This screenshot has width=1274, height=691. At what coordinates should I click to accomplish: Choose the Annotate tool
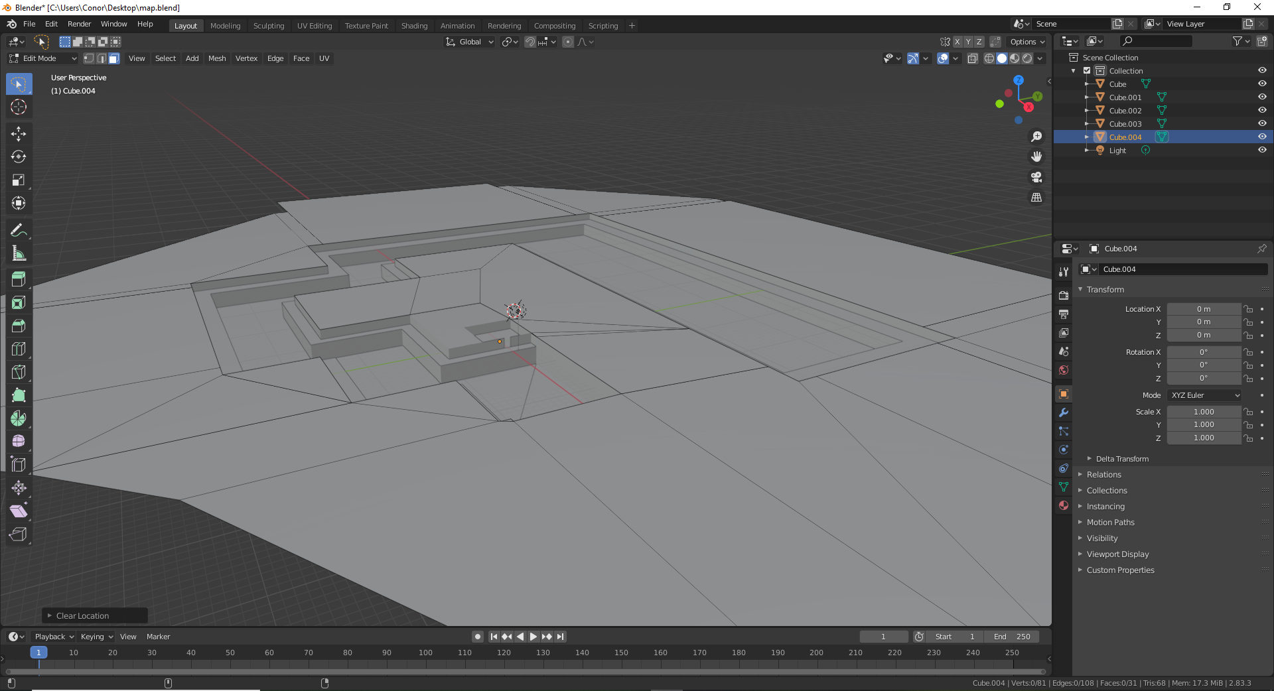click(x=19, y=230)
